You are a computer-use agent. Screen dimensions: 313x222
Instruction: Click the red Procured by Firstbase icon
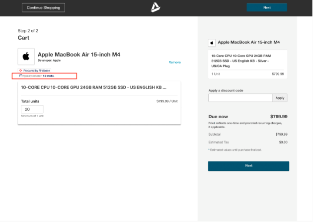coord(20,71)
